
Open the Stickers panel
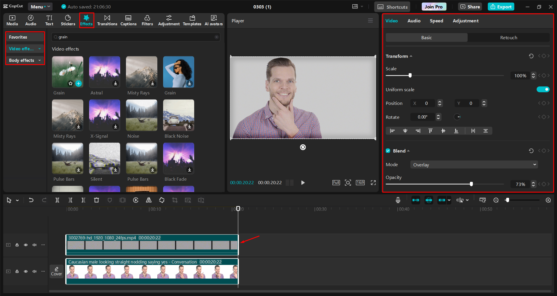[68, 20]
